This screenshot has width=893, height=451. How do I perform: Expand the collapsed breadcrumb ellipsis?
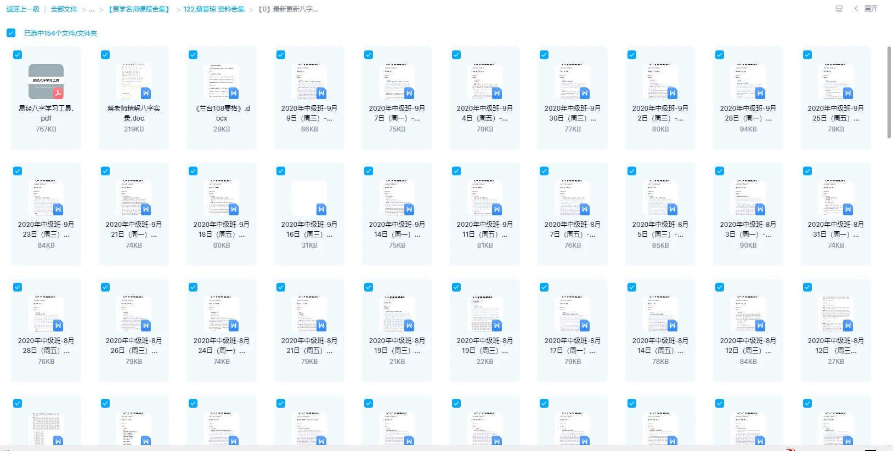click(x=92, y=9)
